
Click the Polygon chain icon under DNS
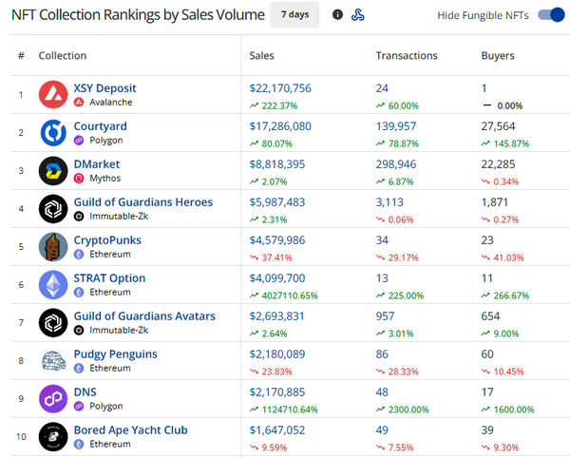pos(79,406)
